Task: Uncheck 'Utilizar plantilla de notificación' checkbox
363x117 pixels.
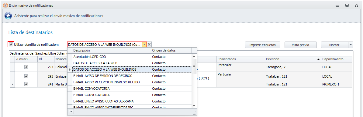Action: click(x=11, y=44)
